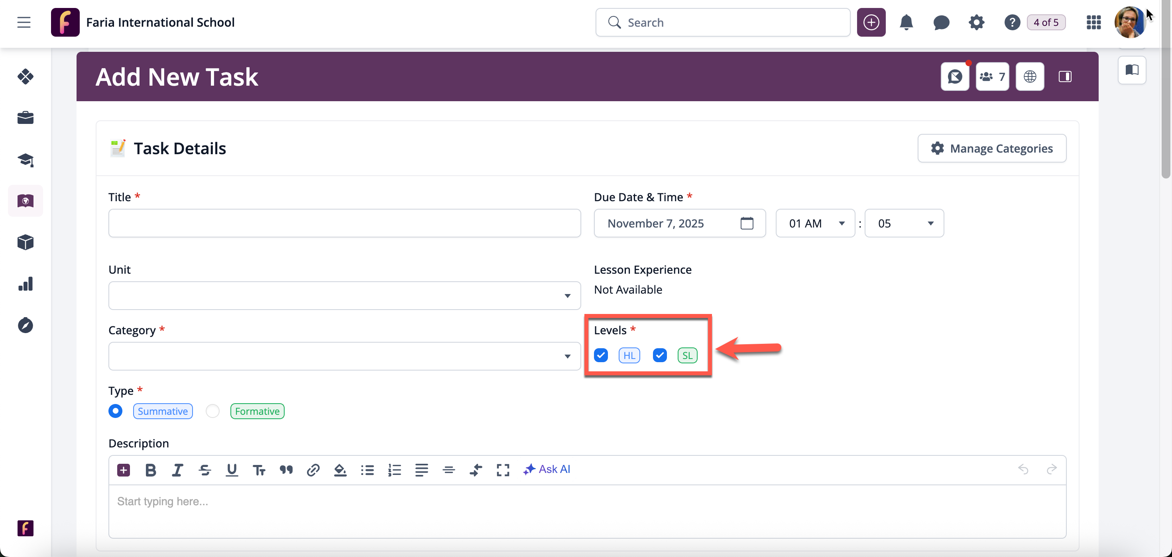Open the text size tool
1172x557 pixels.
(259, 470)
